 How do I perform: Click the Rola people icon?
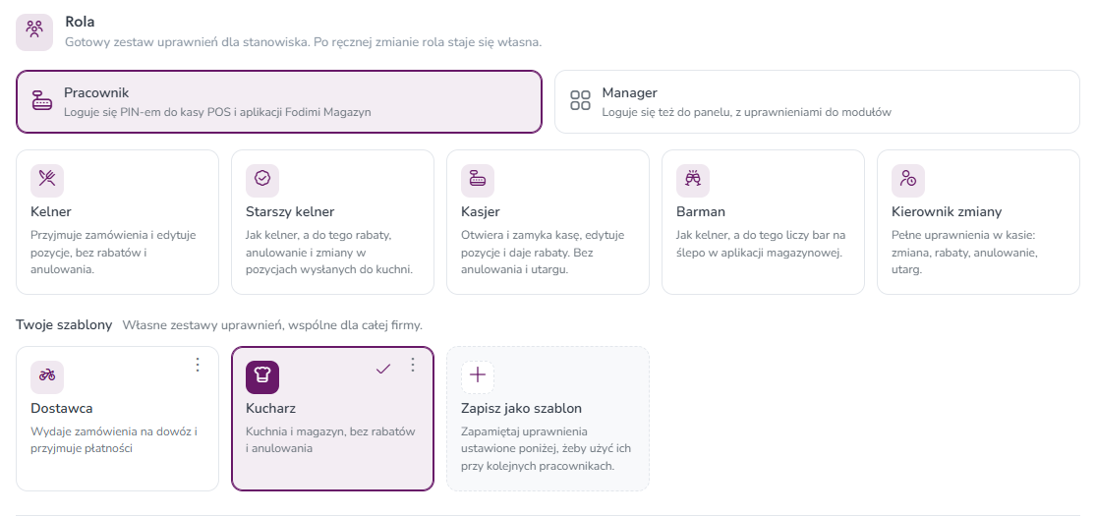click(x=34, y=29)
